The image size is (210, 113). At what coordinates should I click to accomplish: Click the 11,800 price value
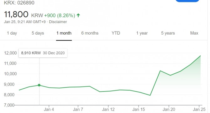pyautogui.click(x=16, y=14)
